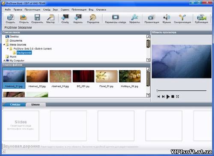Click the Синхронизация toolbar icon
Viewport: 214px width, 156px height.
(182, 18)
